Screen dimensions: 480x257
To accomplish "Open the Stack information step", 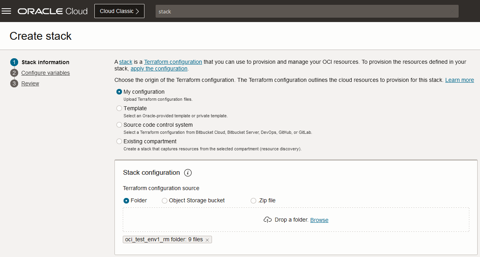I will click(45, 62).
